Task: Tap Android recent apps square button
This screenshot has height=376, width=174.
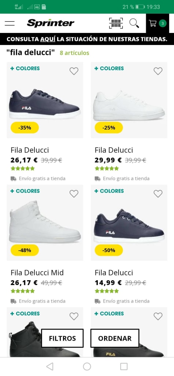Action: pyautogui.click(x=124, y=366)
